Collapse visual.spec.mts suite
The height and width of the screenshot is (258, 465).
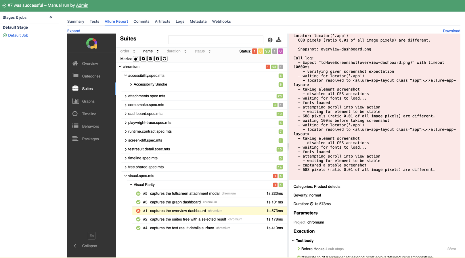125,176
